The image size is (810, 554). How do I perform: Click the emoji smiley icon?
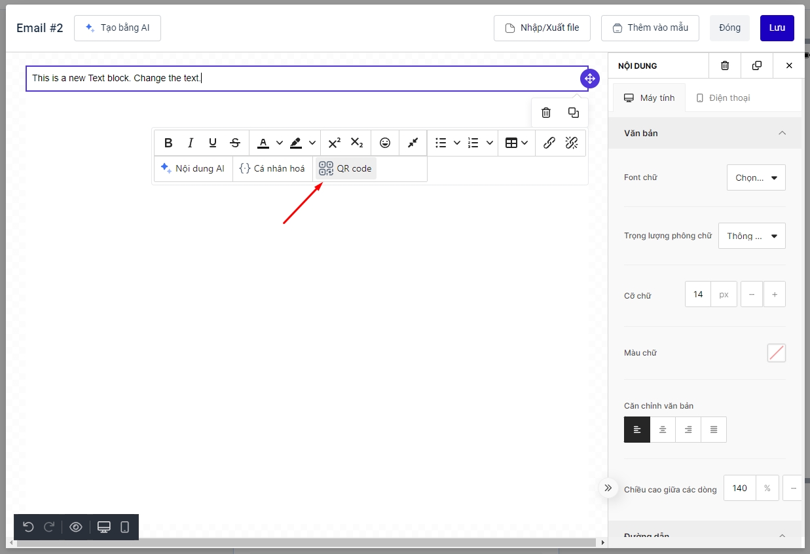[385, 143]
